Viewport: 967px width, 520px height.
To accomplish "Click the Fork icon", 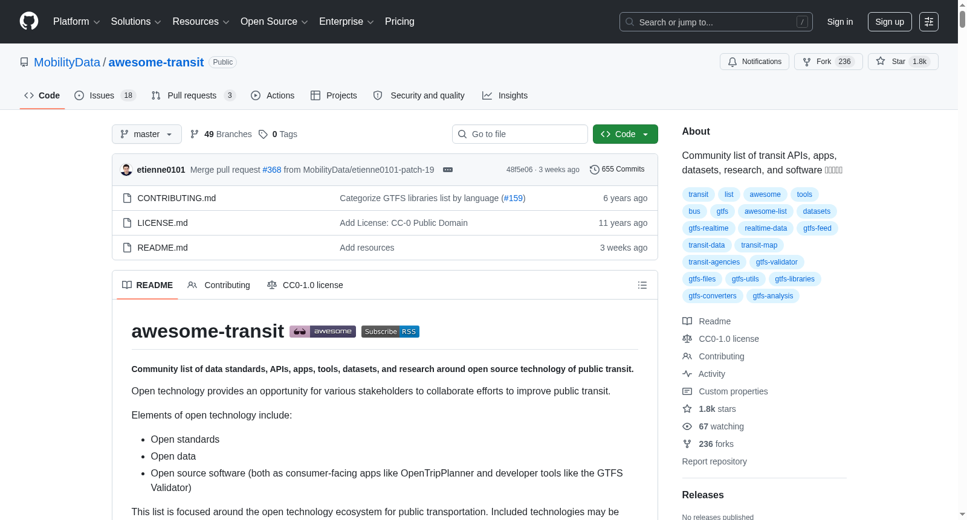I will [x=807, y=62].
